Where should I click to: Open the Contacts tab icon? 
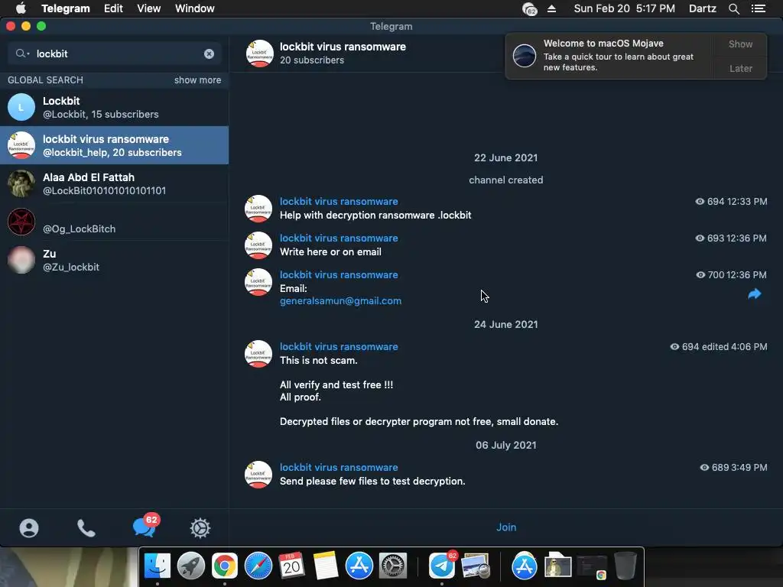[x=29, y=527]
